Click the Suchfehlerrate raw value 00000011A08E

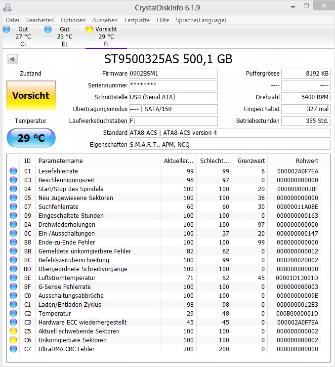pos(297,206)
